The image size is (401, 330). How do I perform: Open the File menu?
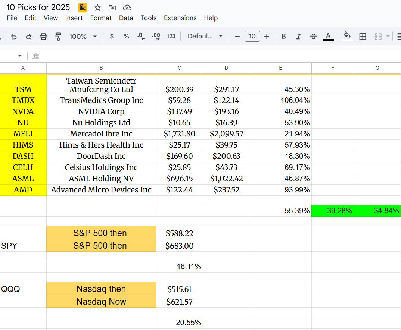click(12, 18)
